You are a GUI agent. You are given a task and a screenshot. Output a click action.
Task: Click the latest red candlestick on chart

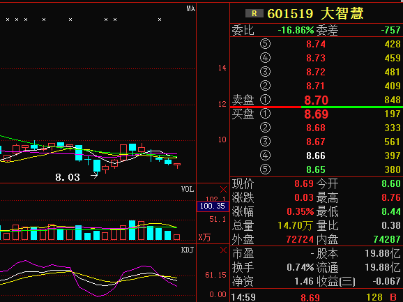coord(177,165)
